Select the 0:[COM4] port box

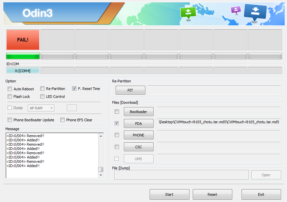click(x=23, y=71)
